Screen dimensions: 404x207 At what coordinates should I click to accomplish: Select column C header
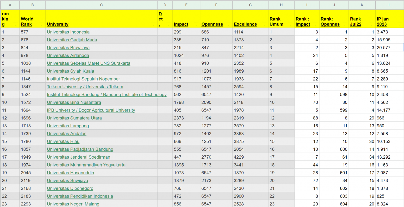click(x=101, y=5)
